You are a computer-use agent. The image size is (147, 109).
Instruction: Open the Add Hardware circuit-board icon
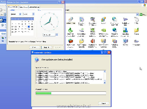93,19
